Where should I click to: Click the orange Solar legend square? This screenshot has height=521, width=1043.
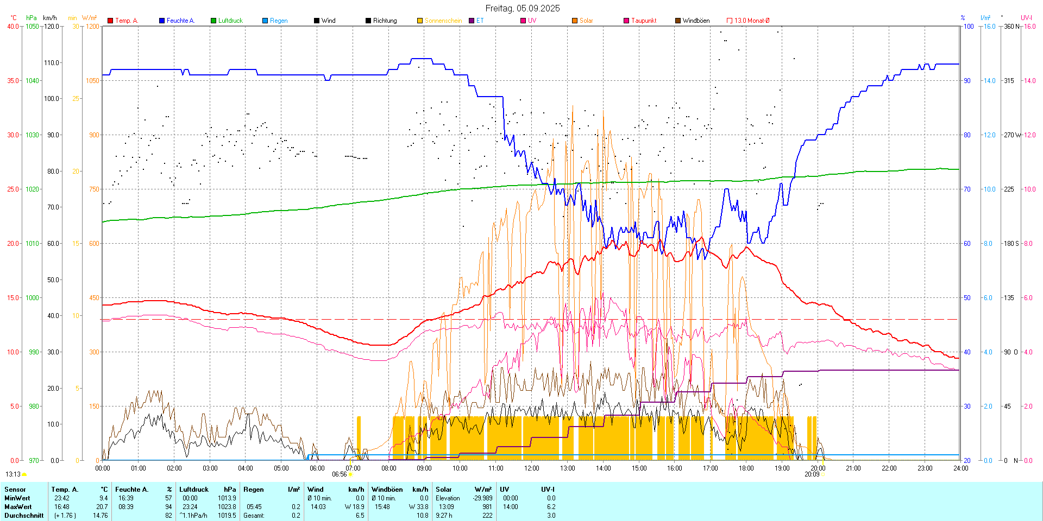tap(575, 21)
